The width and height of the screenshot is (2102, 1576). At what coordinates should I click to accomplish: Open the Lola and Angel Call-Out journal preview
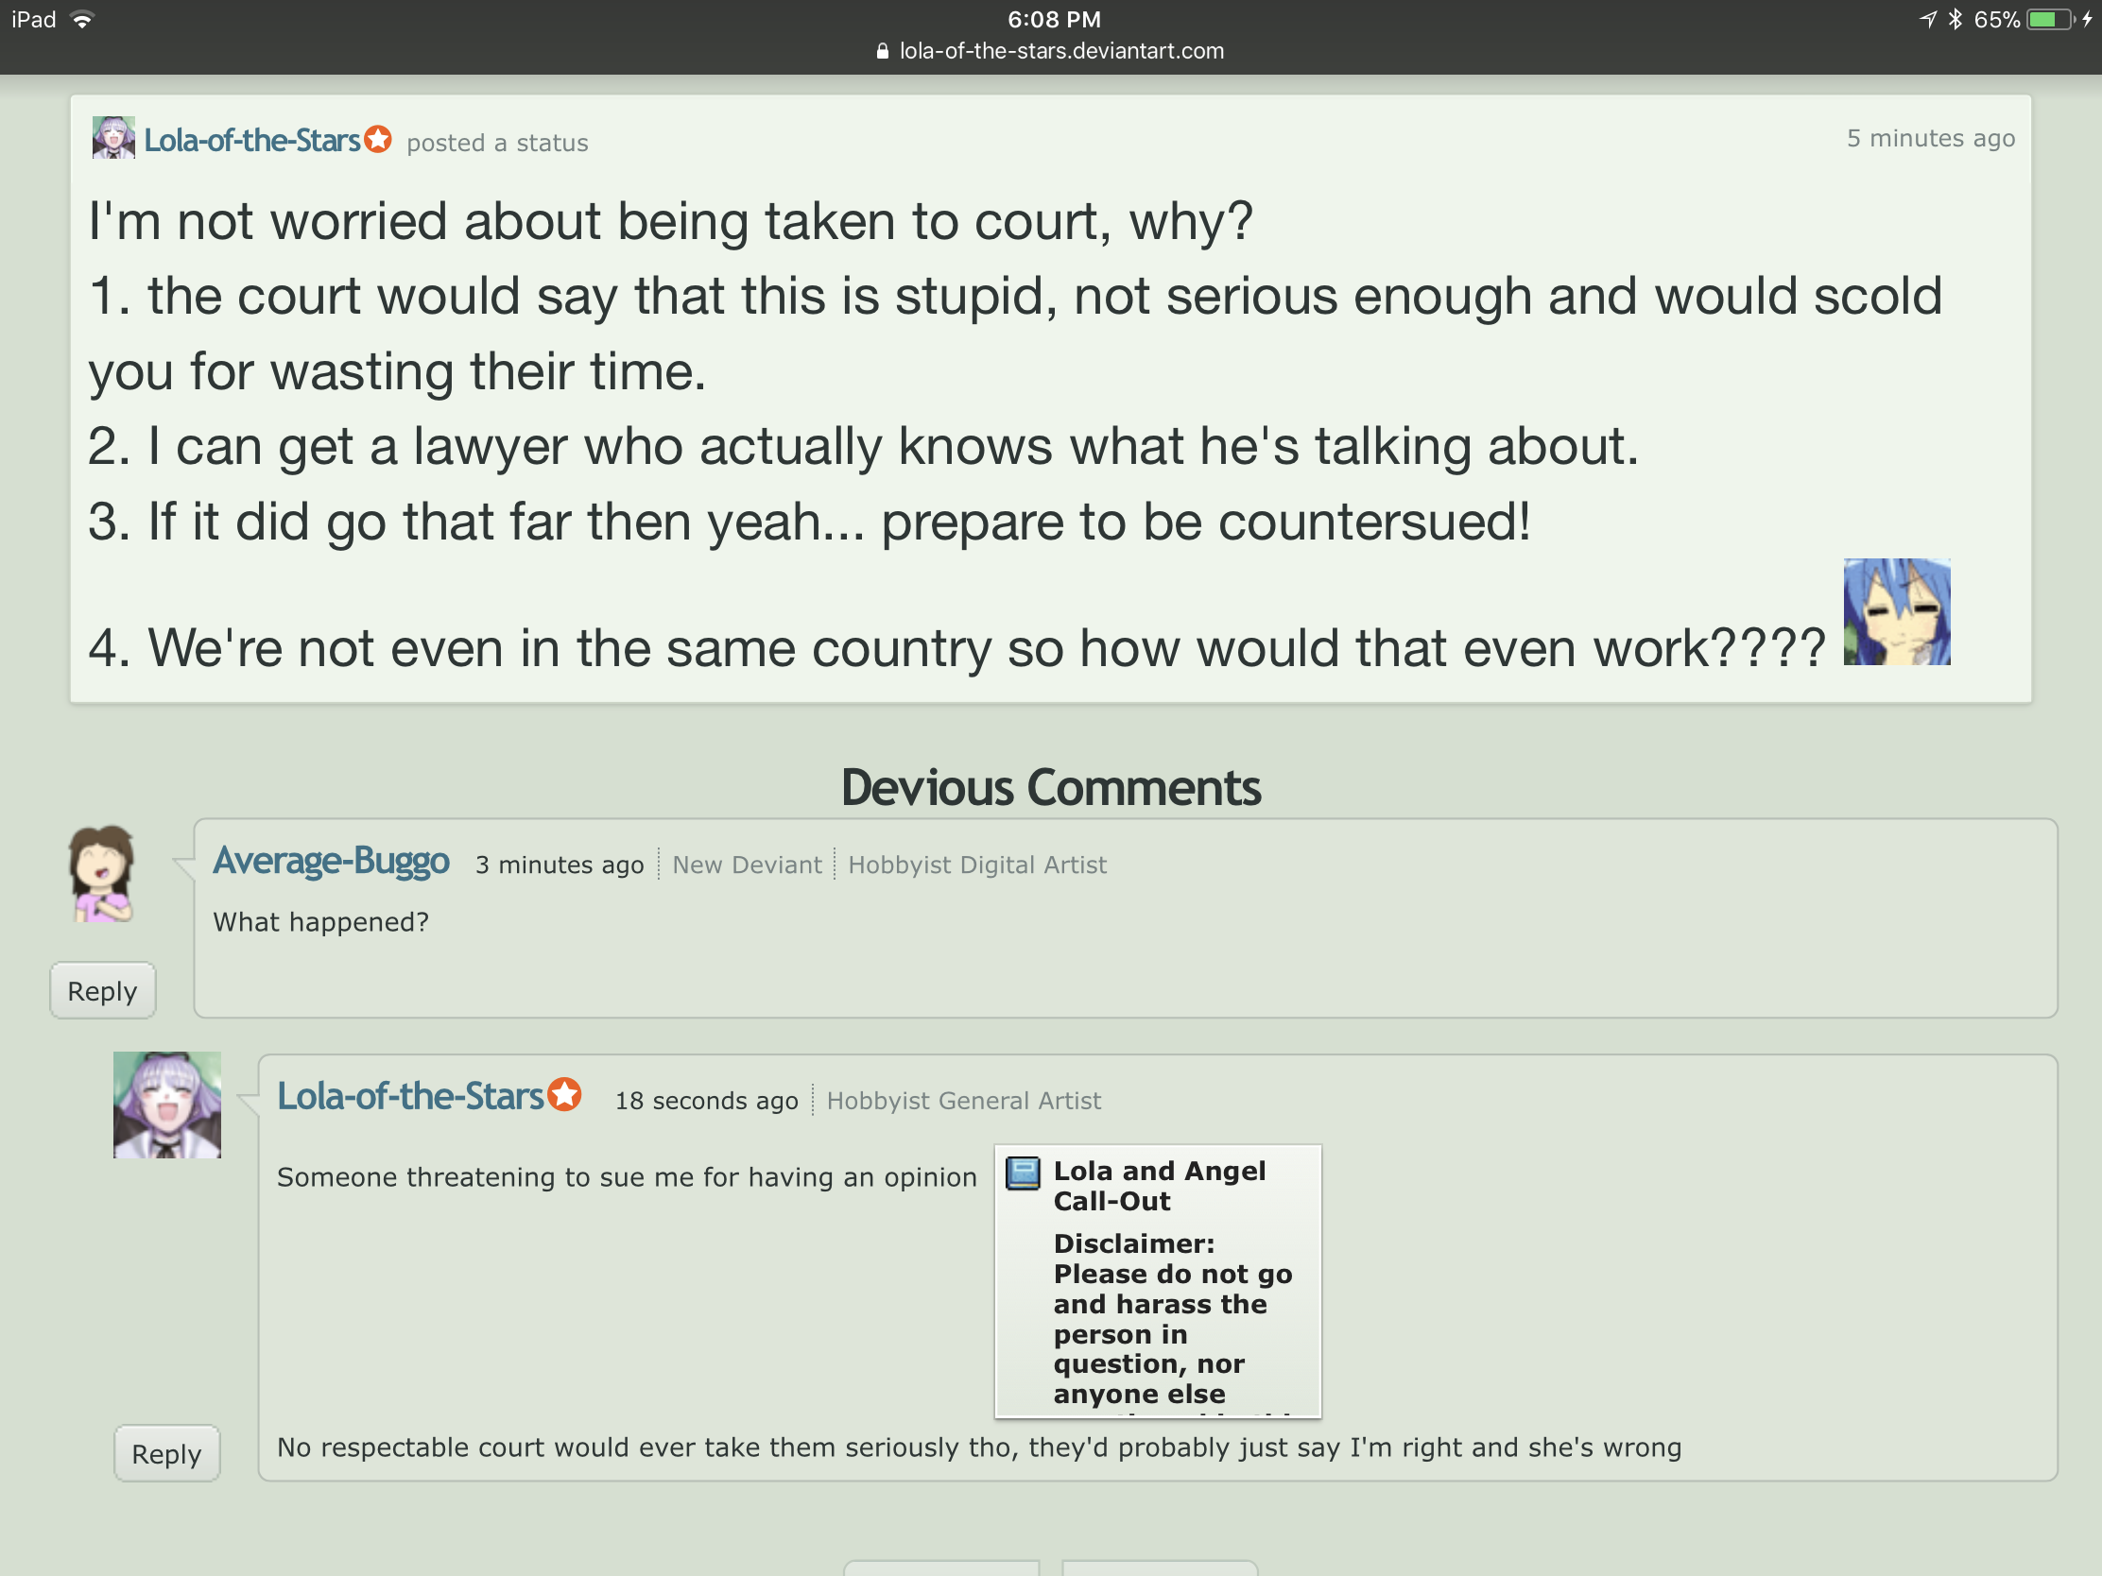1158,1280
